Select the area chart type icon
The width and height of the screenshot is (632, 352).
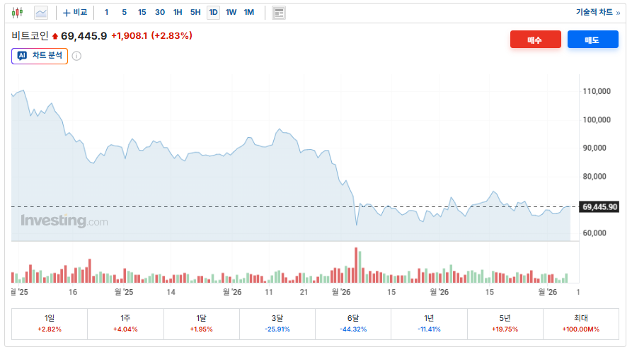[41, 12]
